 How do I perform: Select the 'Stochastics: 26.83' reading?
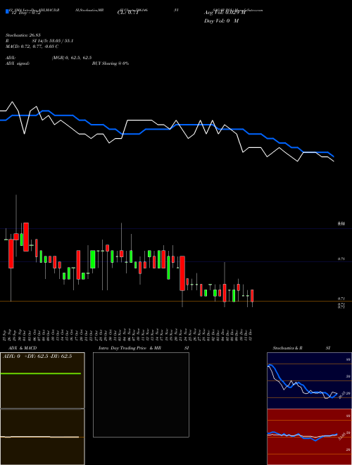(x=23, y=35)
